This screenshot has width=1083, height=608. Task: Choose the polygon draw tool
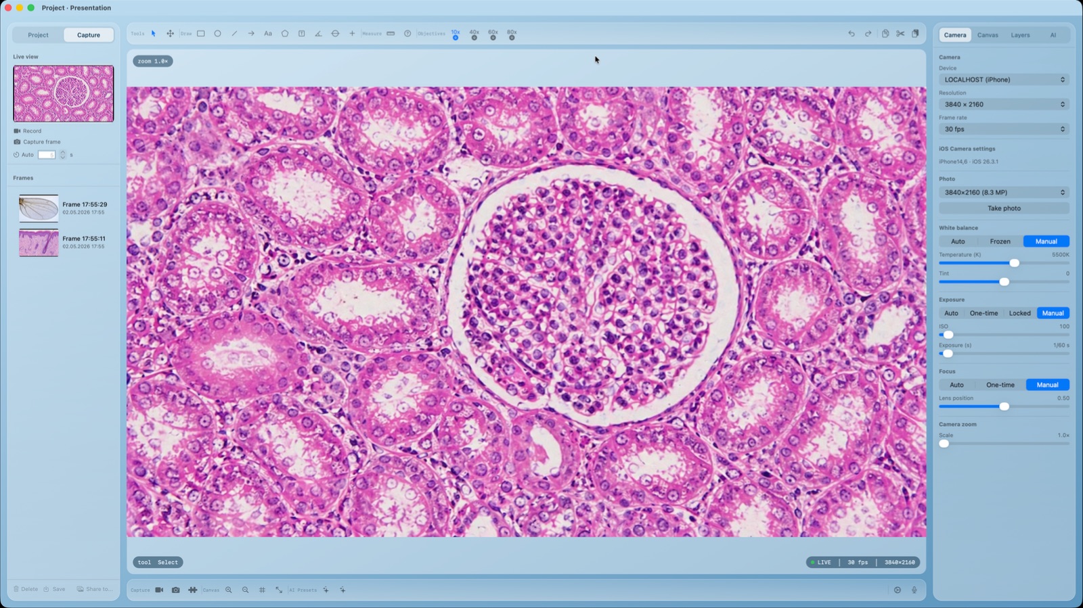pyautogui.click(x=285, y=33)
